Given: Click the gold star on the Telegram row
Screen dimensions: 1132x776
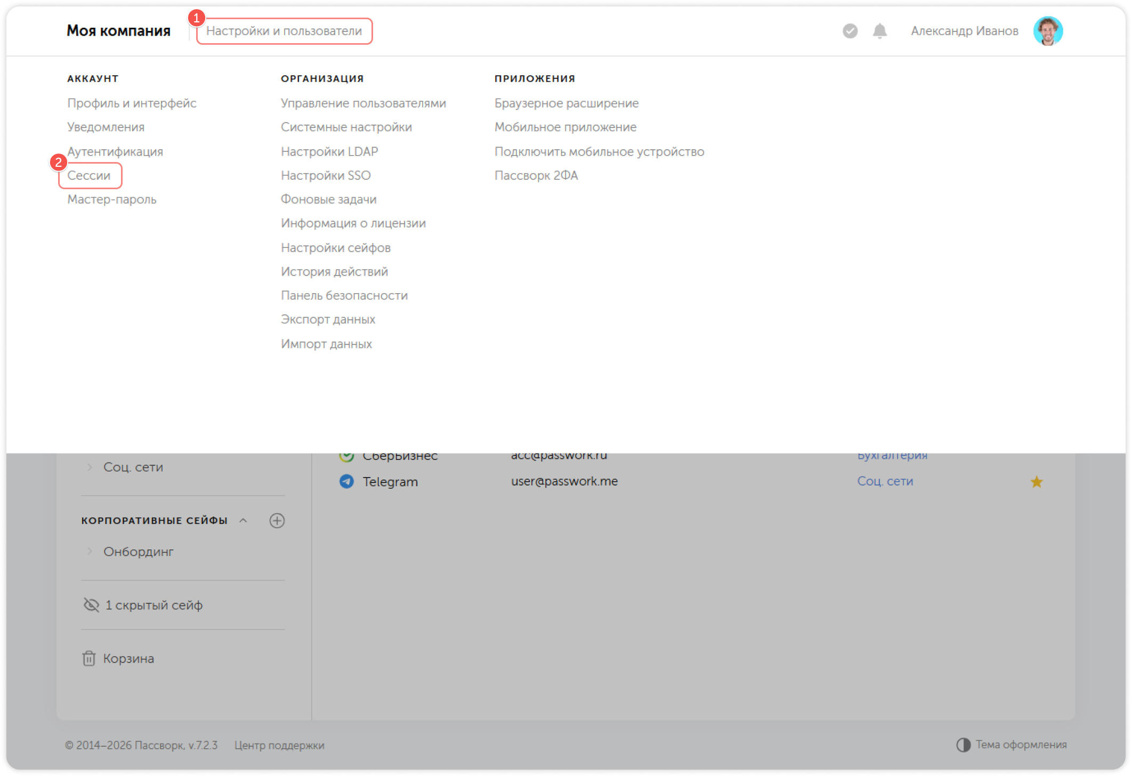Looking at the screenshot, I should [x=1037, y=482].
